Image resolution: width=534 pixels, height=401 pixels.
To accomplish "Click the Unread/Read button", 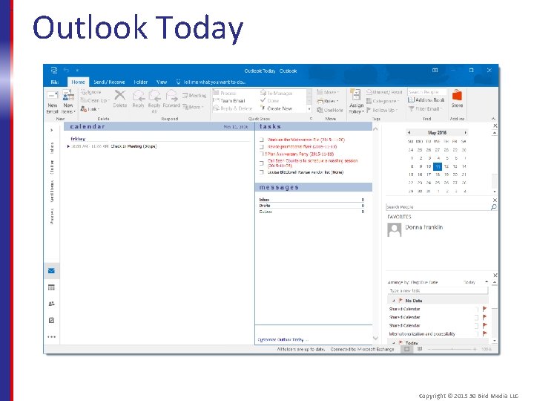I will pos(384,92).
